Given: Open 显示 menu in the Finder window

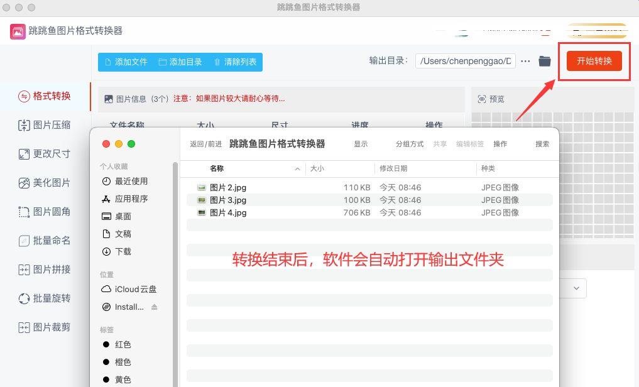Looking at the screenshot, I should [x=361, y=144].
